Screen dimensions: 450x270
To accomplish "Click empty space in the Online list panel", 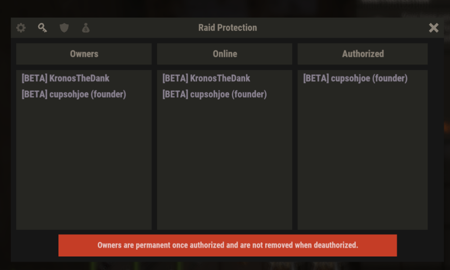I will (225, 171).
